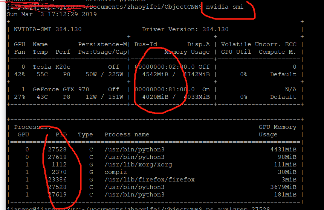Click PID 1112 in the process list
The width and height of the screenshot is (324, 210).
pyautogui.click(x=59, y=165)
